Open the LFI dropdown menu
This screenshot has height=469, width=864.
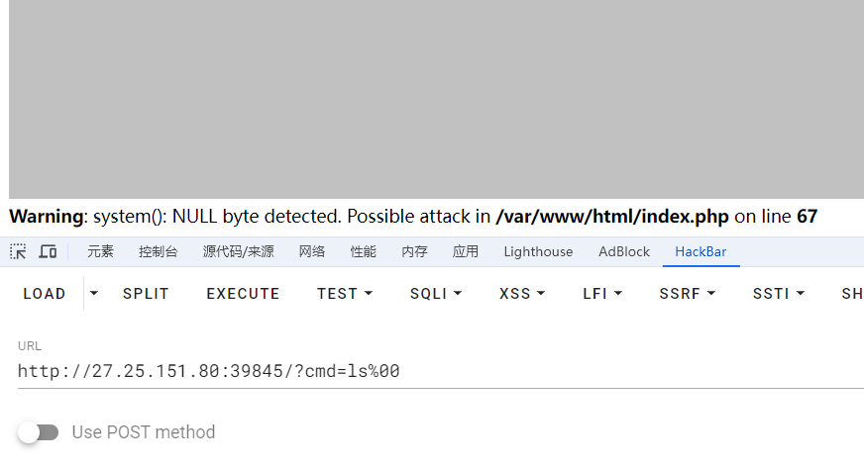click(602, 294)
